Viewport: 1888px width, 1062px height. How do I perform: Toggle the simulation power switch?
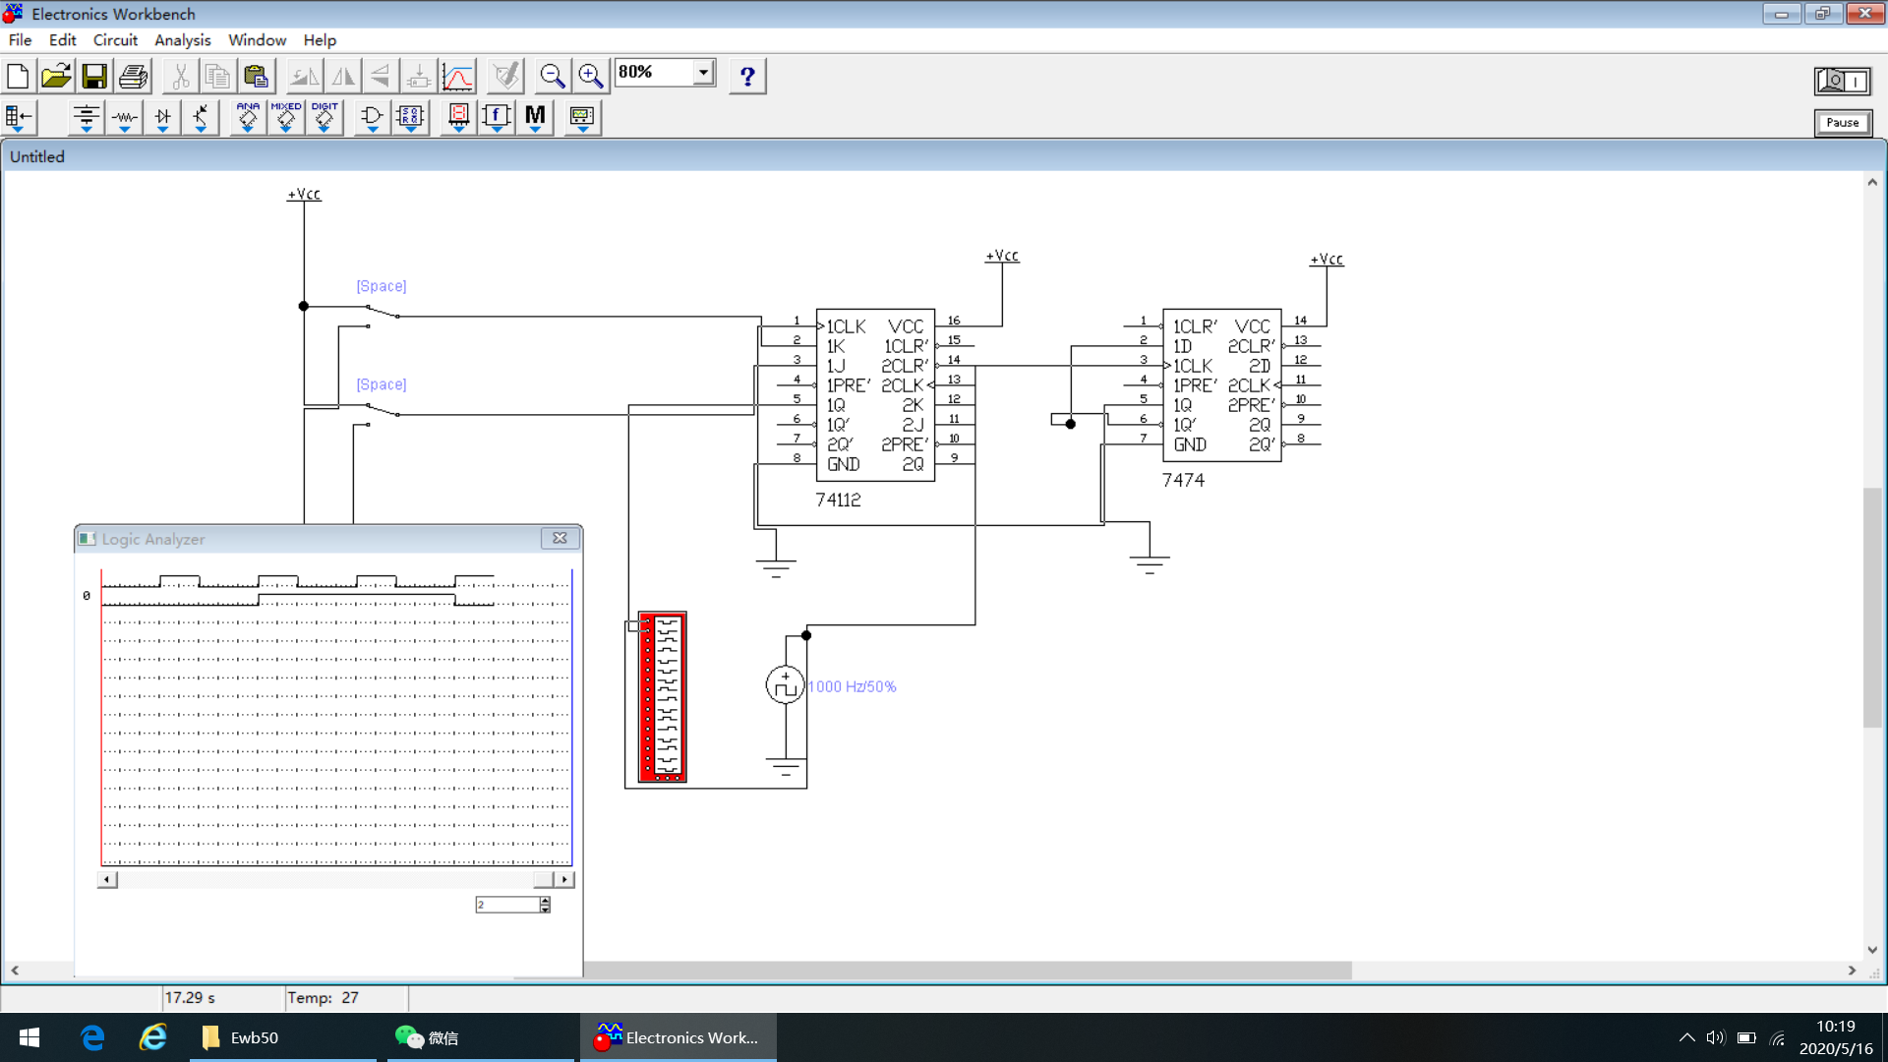coord(1842,81)
